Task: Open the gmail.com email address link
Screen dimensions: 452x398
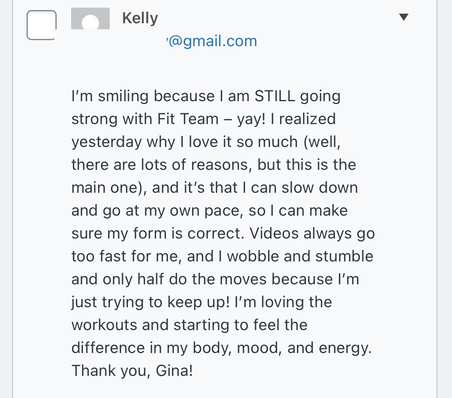Action: coord(212,41)
